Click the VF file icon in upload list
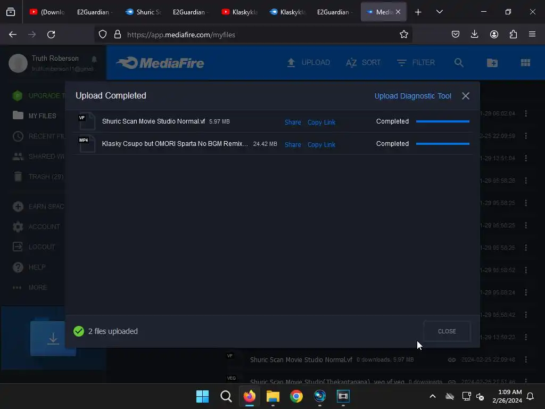545x409 pixels. tap(87, 121)
